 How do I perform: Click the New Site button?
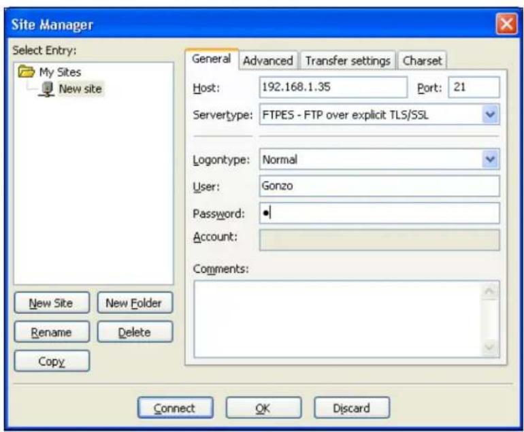pyautogui.click(x=52, y=303)
